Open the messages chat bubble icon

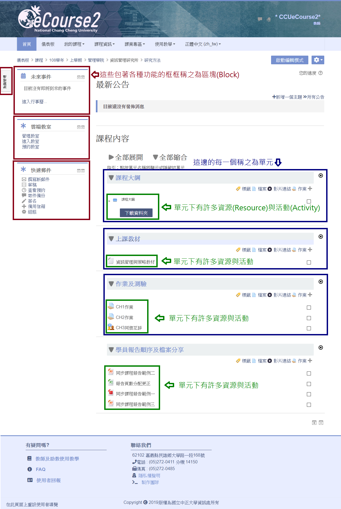coord(260,19)
